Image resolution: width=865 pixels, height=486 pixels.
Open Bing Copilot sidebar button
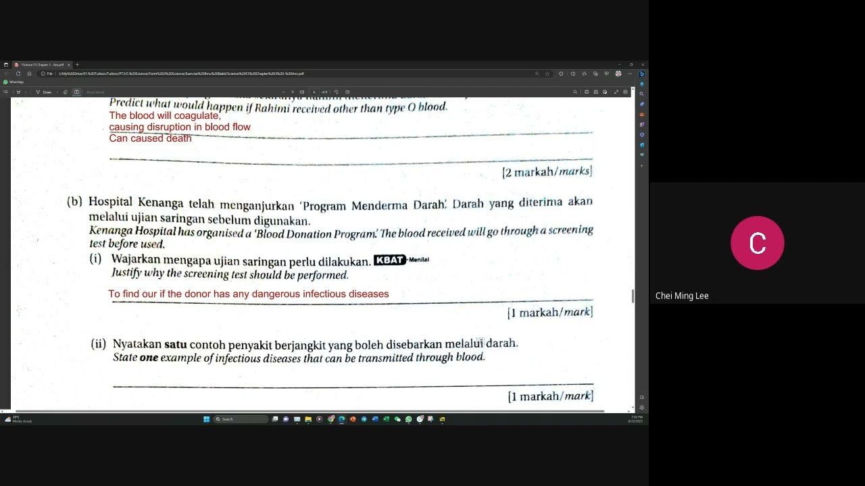(642, 74)
